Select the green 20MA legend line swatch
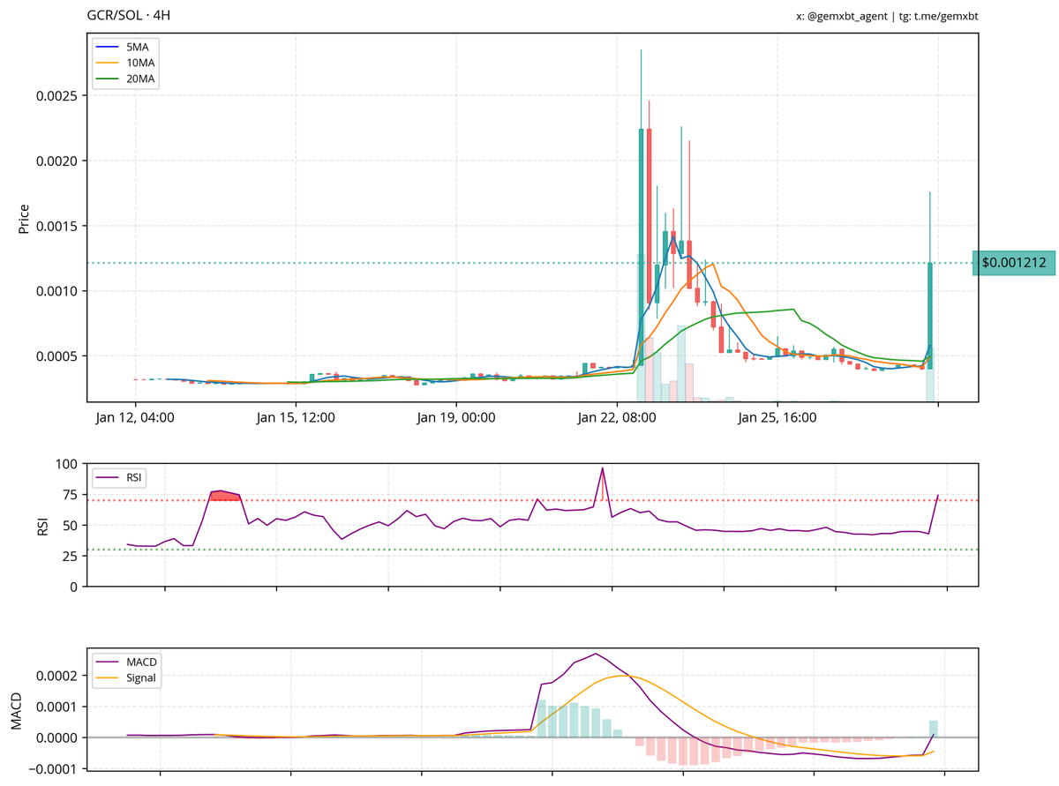Screen dimensions: 1059x786 tap(108, 79)
